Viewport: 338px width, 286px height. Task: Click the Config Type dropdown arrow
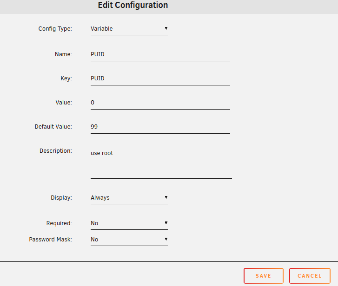click(x=166, y=28)
